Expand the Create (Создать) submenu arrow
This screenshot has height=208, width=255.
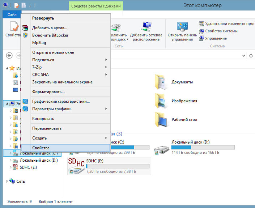[x=106, y=138]
